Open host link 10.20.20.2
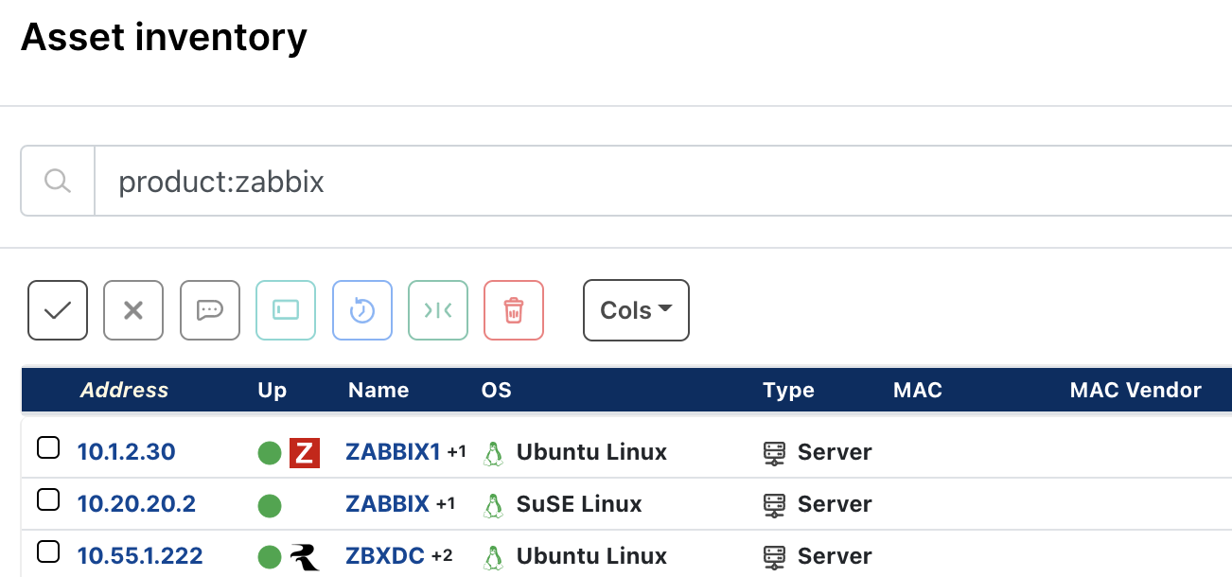 point(136,504)
